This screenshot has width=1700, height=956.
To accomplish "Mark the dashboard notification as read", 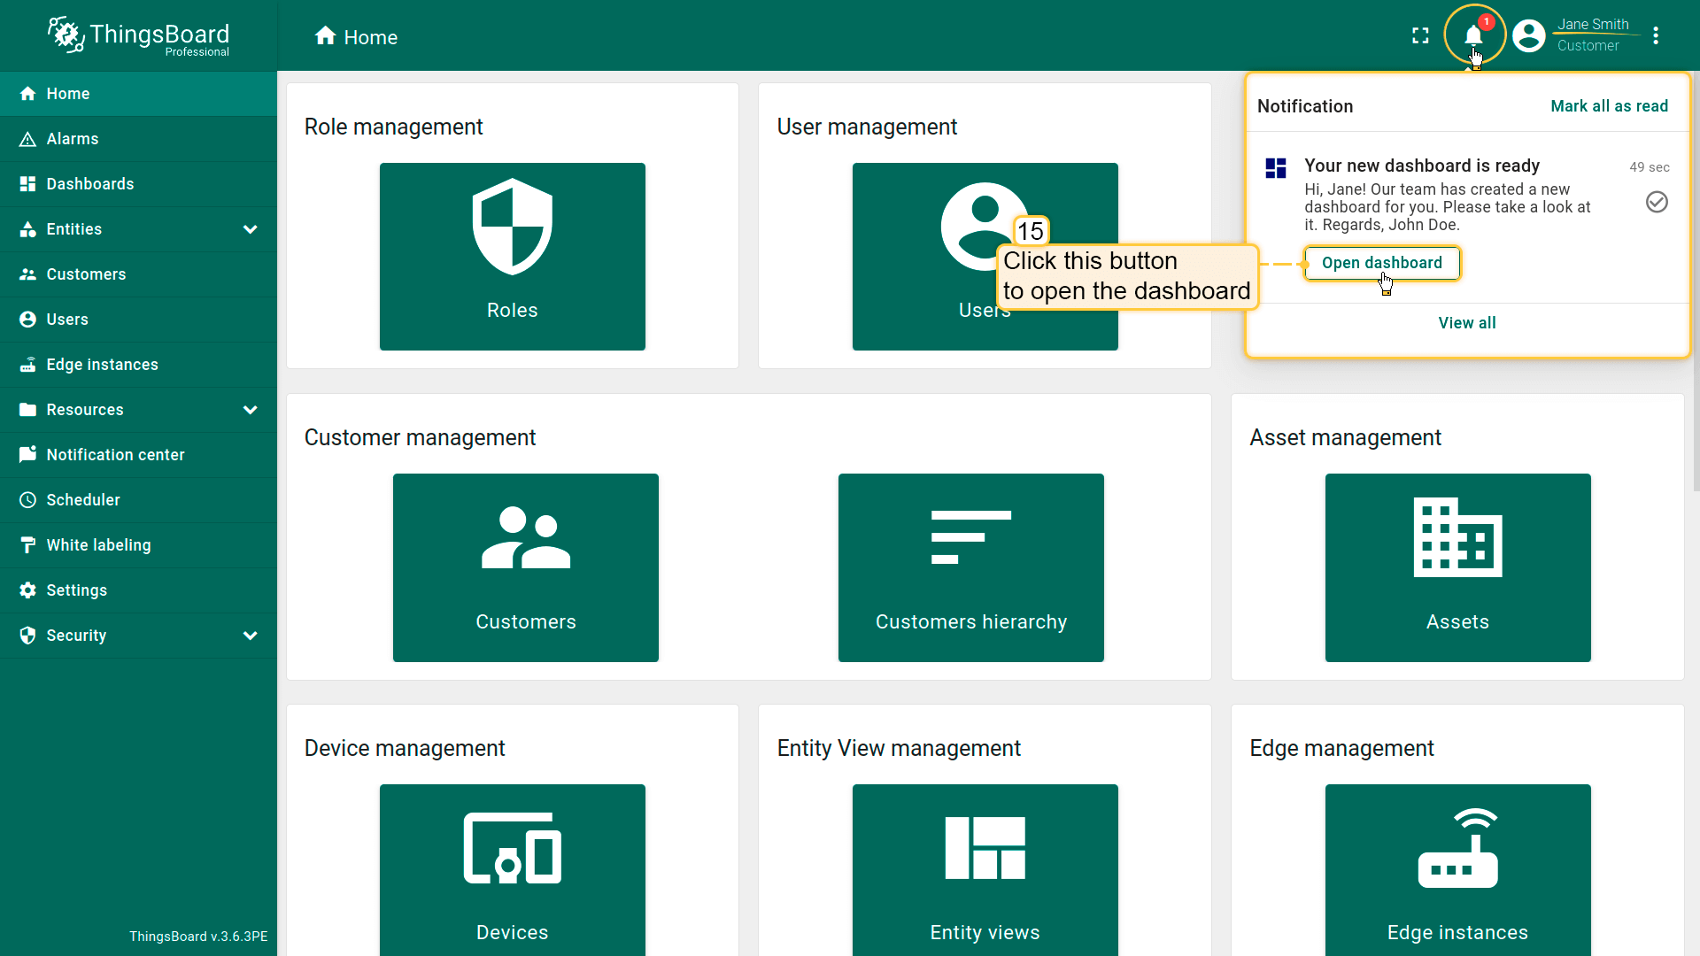I will click(1657, 202).
